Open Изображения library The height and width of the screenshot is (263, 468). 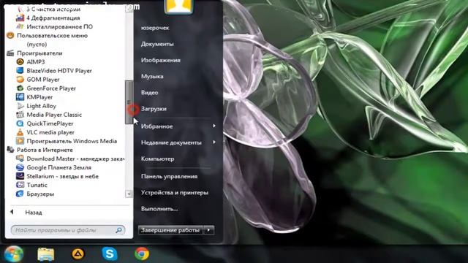161,60
